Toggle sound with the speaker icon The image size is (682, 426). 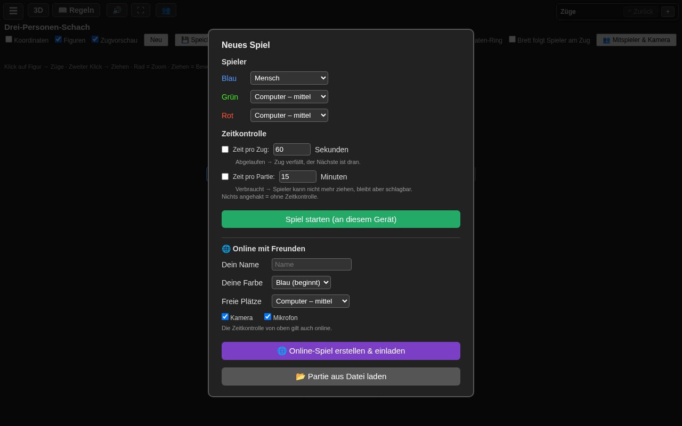click(117, 10)
